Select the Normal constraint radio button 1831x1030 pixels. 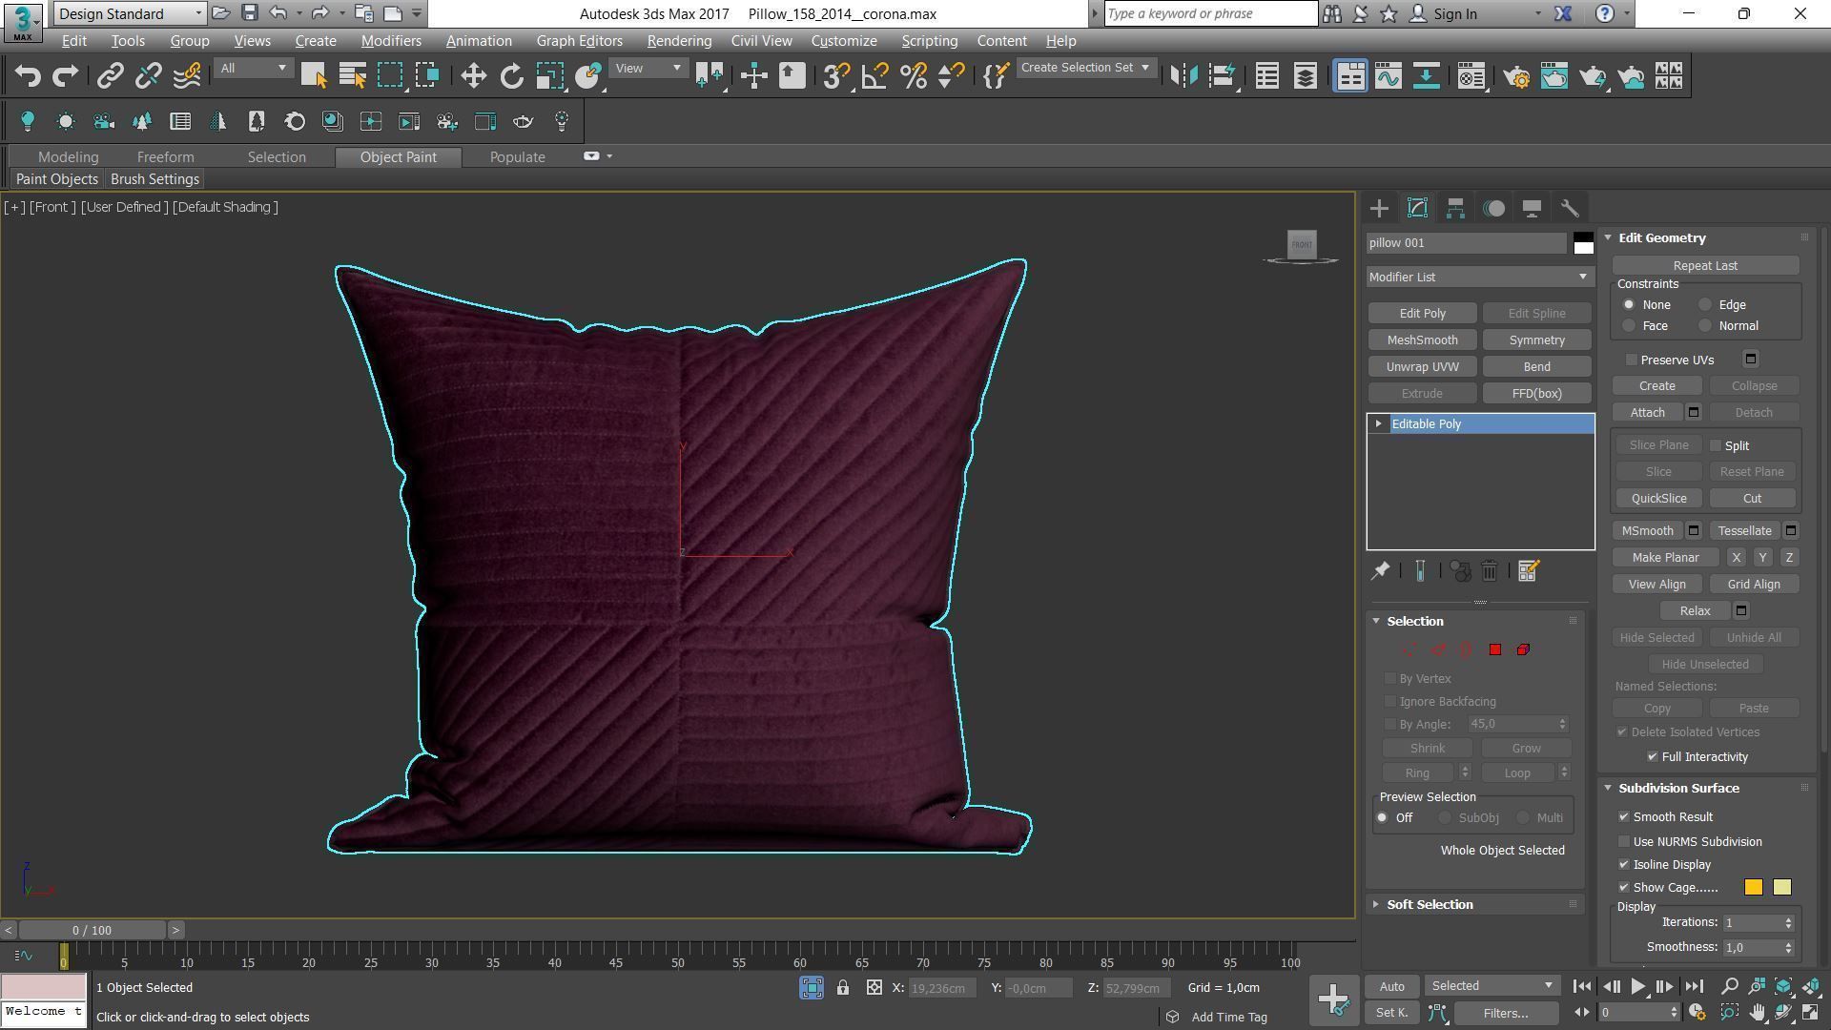pos(1704,326)
